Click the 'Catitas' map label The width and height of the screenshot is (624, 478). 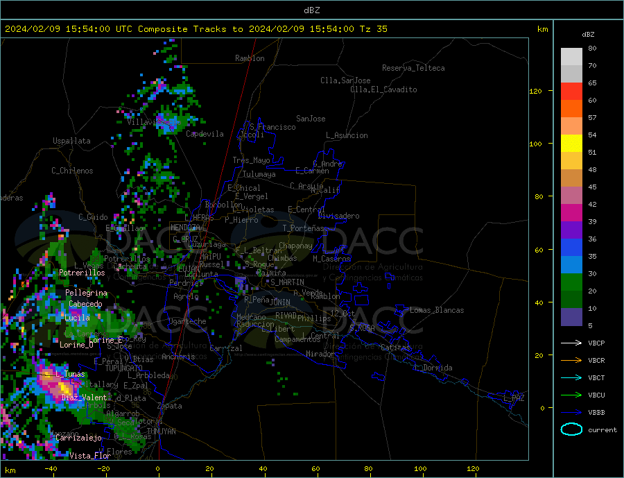click(396, 348)
